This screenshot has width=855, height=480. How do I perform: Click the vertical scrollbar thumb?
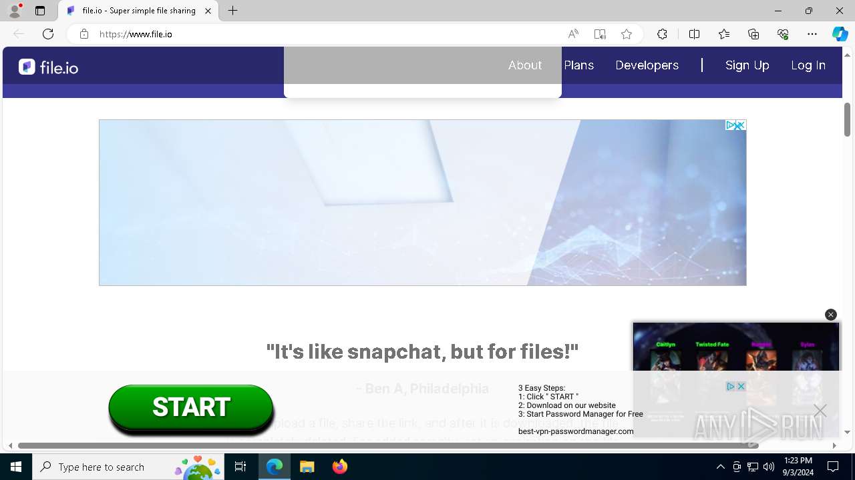point(847,119)
